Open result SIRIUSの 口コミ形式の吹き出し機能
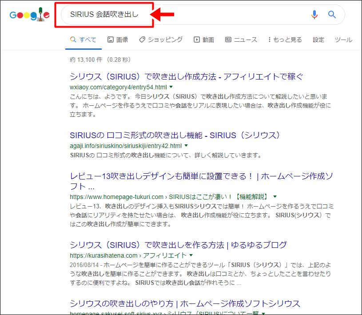Viewport: 362px width, 315px height. [x=175, y=135]
